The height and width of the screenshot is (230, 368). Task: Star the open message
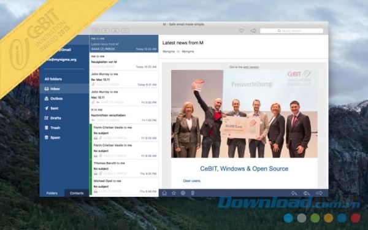[174, 193]
